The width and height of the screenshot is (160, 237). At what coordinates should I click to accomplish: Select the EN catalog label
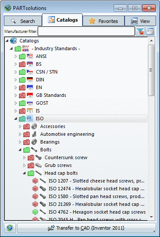[x=39, y=87]
